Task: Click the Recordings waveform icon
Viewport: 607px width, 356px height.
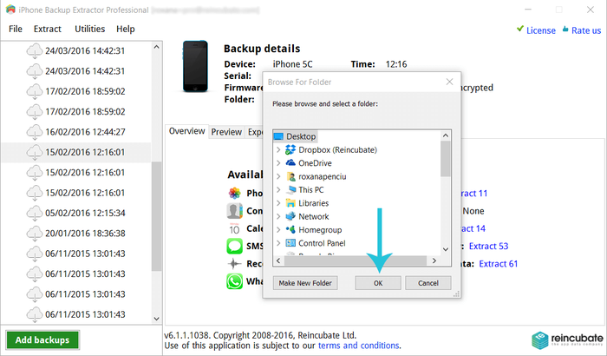Action: (x=234, y=264)
